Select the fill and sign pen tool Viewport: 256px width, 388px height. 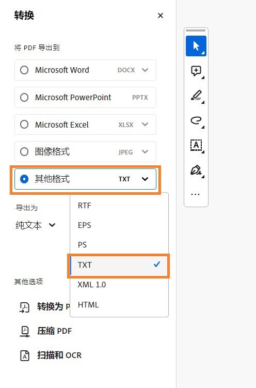click(196, 170)
